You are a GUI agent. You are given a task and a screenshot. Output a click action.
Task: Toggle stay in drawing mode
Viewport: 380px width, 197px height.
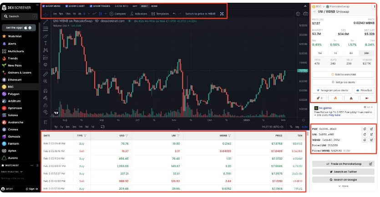[x=46, y=98]
